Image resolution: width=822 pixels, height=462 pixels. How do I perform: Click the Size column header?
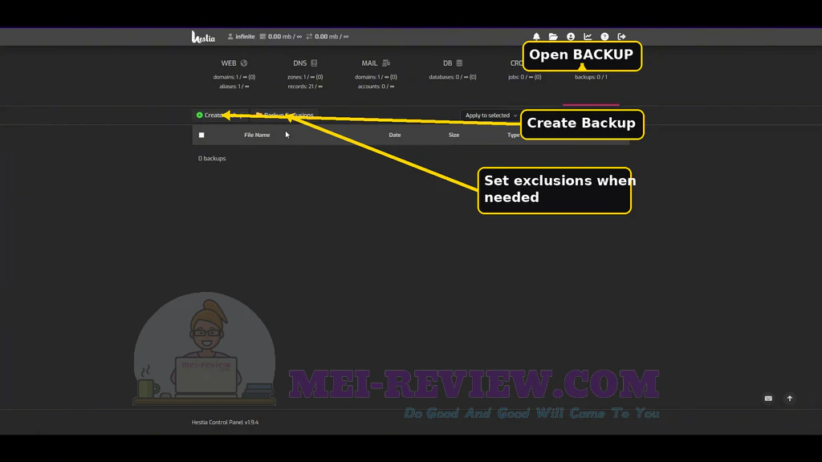(x=454, y=135)
